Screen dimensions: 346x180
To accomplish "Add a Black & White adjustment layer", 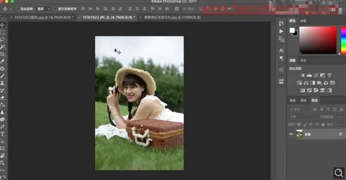I will pos(313,83).
